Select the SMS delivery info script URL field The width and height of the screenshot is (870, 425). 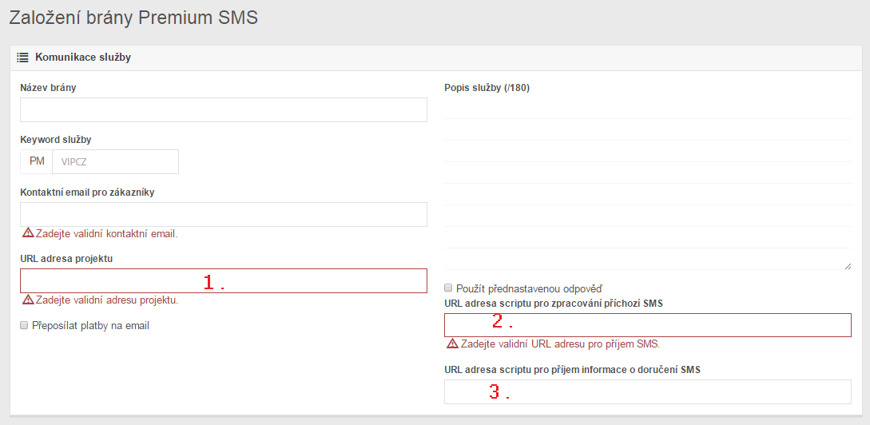pyautogui.click(x=647, y=391)
